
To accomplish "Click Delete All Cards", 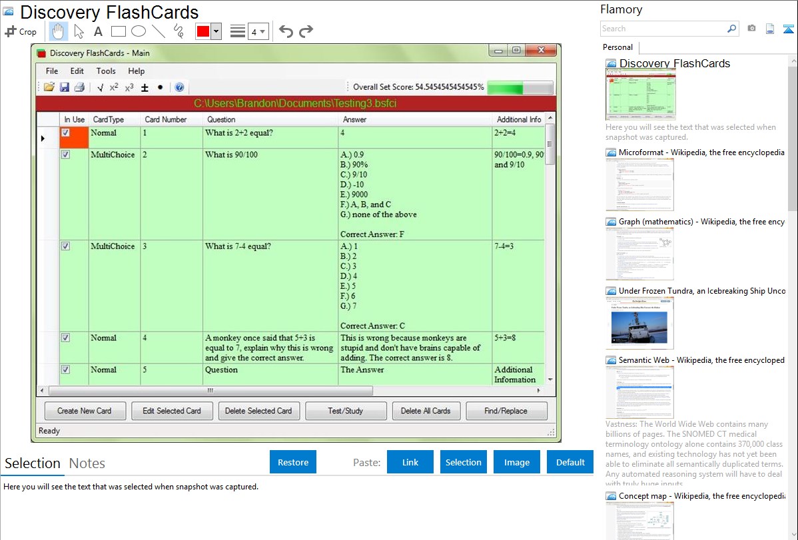I will [426, 411].
